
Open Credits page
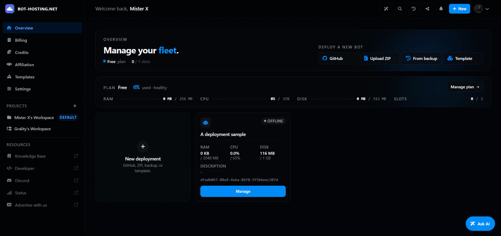(x=42, y=52)
